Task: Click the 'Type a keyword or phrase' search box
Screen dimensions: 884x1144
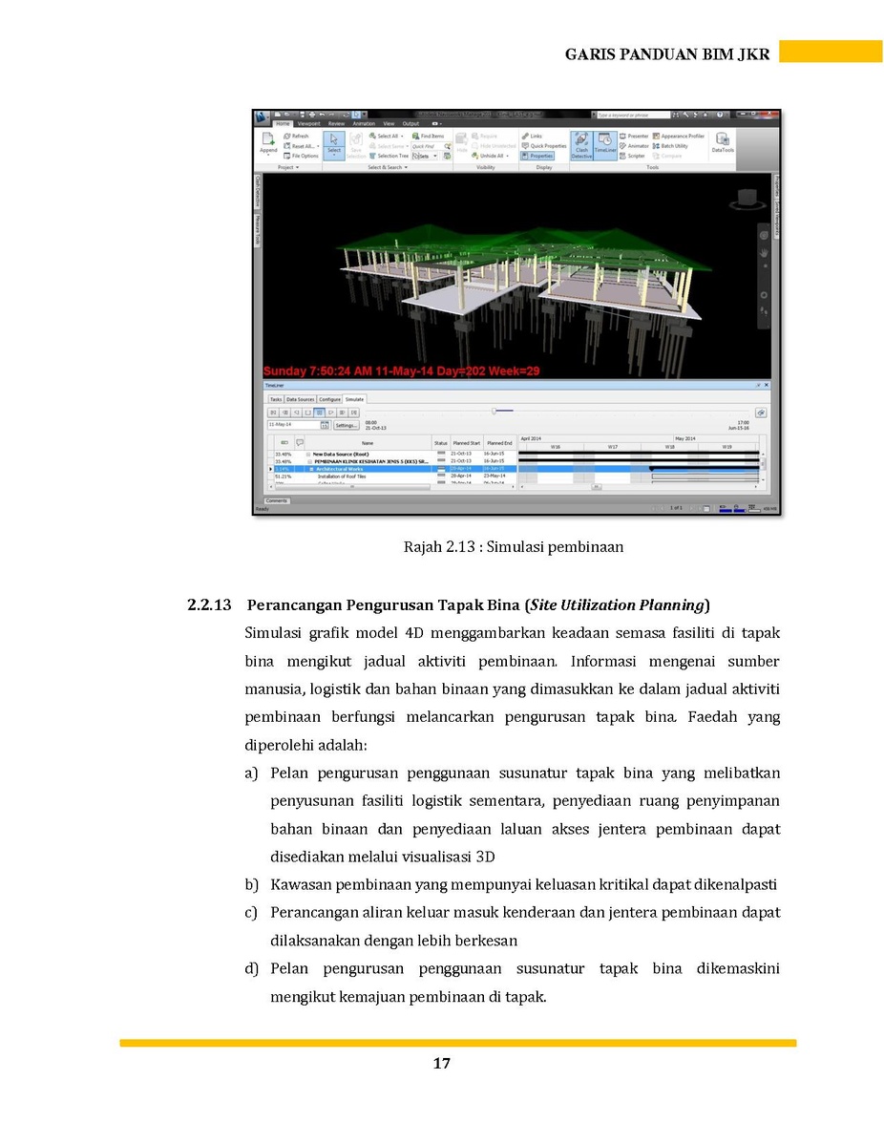Action: point(633,115)
